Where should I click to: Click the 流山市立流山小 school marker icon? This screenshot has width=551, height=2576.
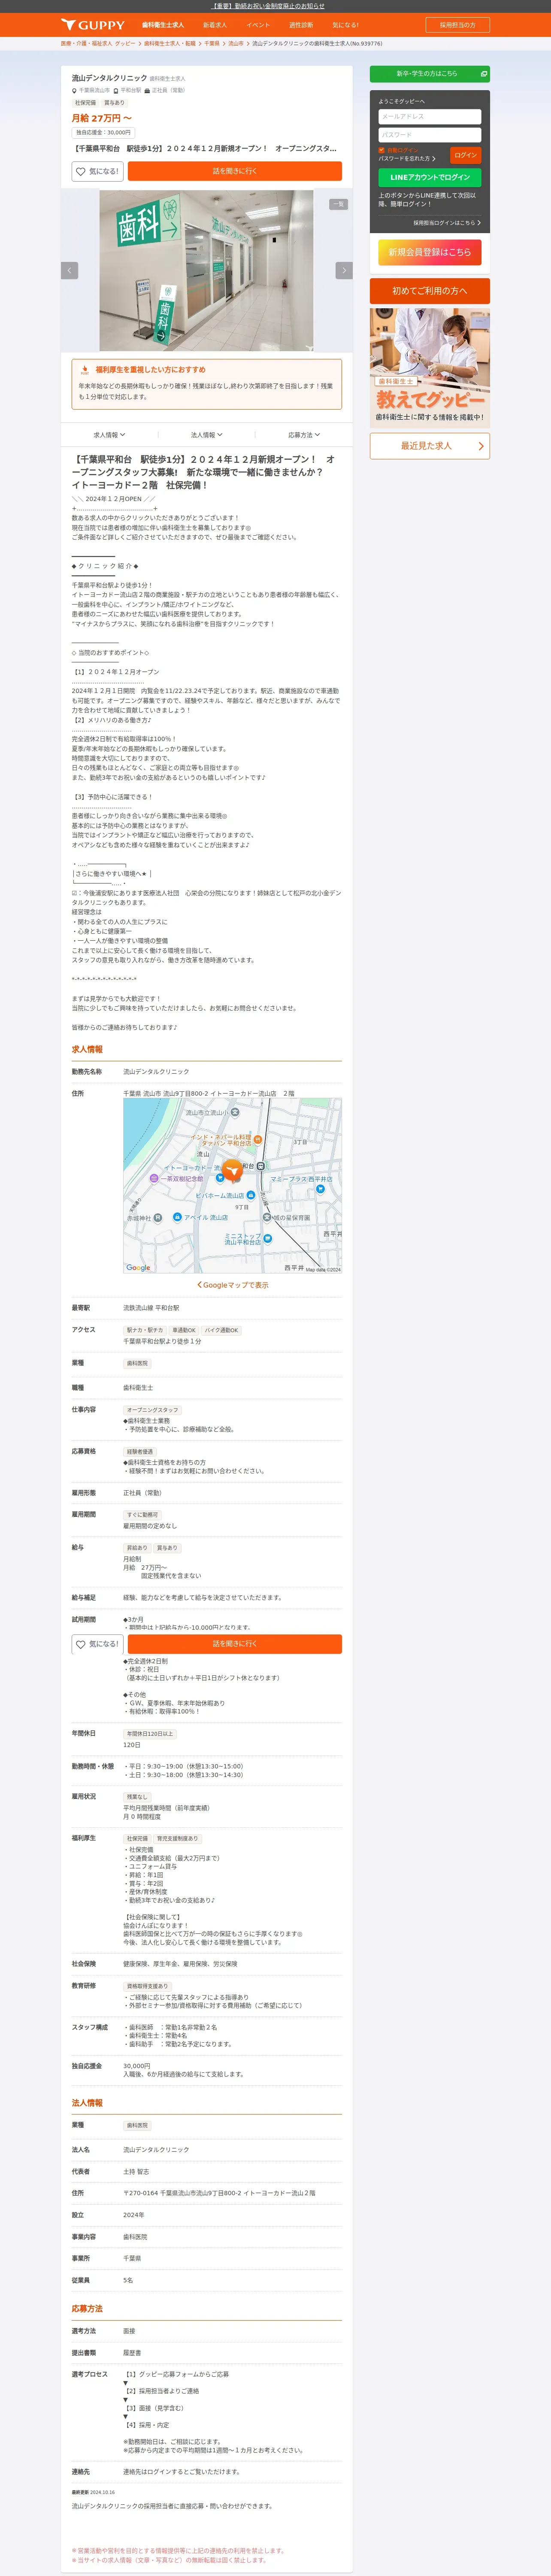(235, 1112)
